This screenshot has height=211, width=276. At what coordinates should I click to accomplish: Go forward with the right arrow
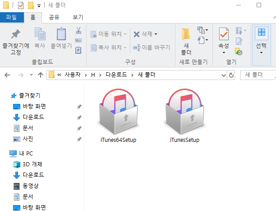coord(21,75)
